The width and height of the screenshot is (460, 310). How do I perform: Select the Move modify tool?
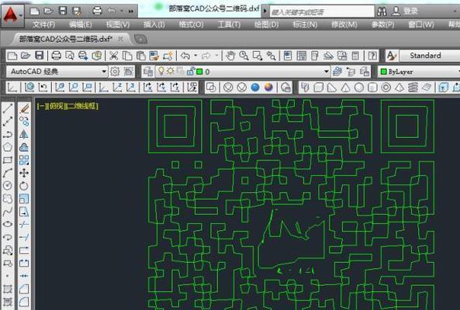click(24, 173)
